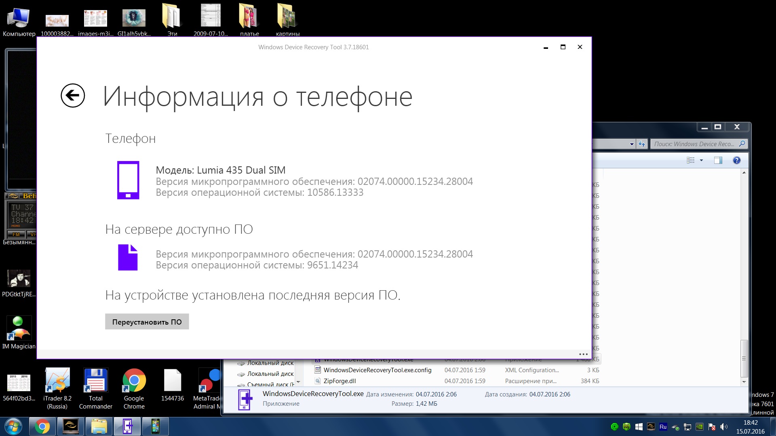Viewport: 776px width, 436px height.
Task: Open the PDGtktTjRE desktop image
Action: tap(19, 283)
